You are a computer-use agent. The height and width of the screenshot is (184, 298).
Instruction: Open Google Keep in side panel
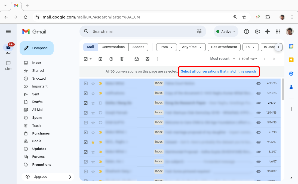pyautogui.click(x=291, y=60)
